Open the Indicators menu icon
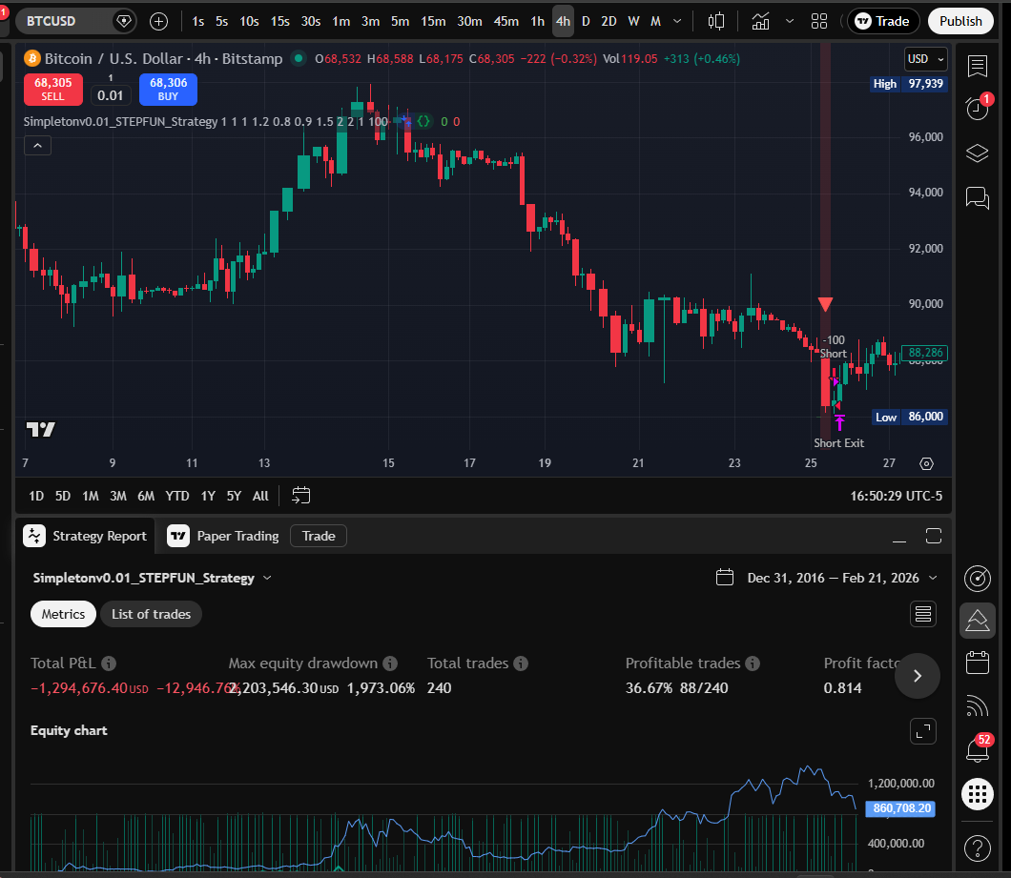Image resolution: width=1011 pixels, height=878 pixels. click(760, 20)
